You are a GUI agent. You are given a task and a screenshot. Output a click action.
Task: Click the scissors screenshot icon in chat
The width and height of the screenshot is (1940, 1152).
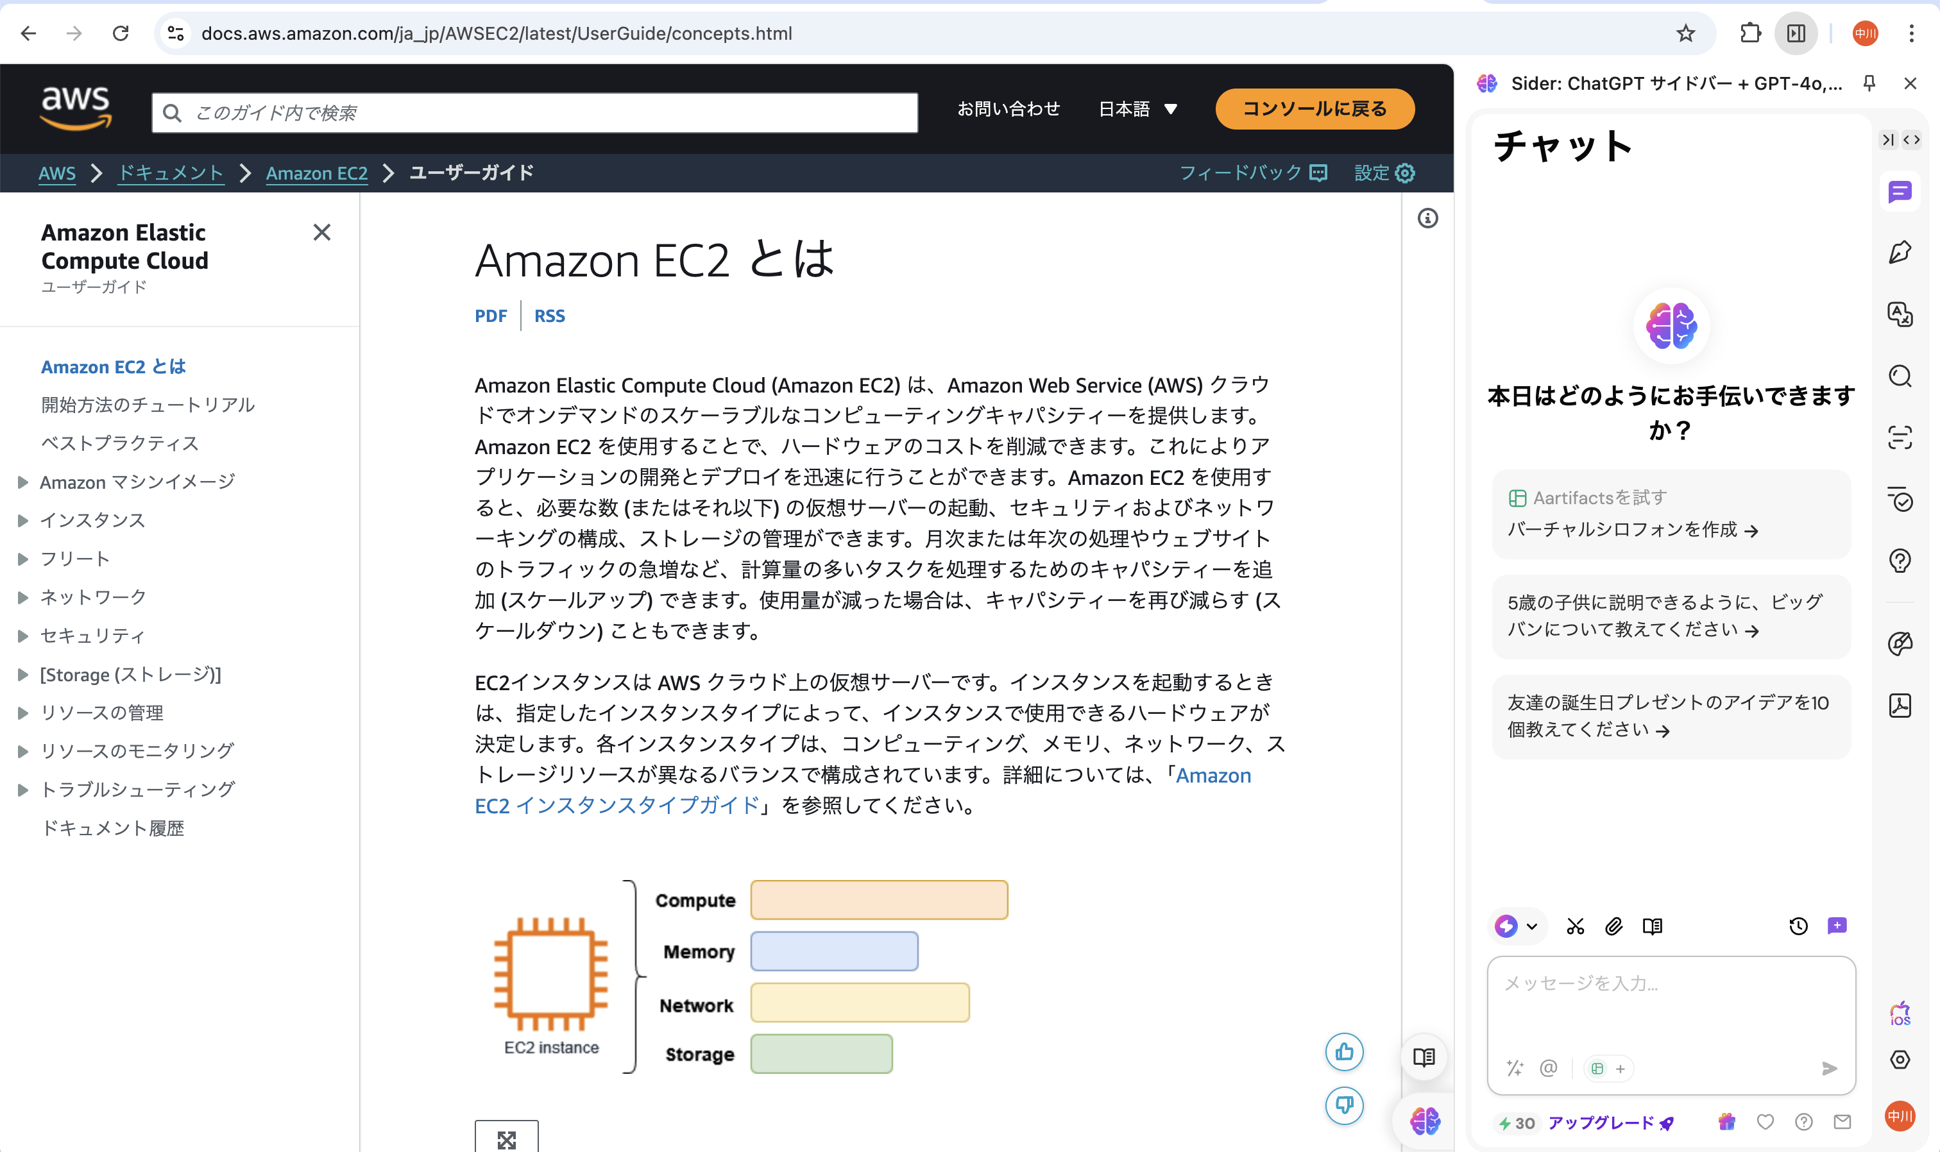[1575, 926]
